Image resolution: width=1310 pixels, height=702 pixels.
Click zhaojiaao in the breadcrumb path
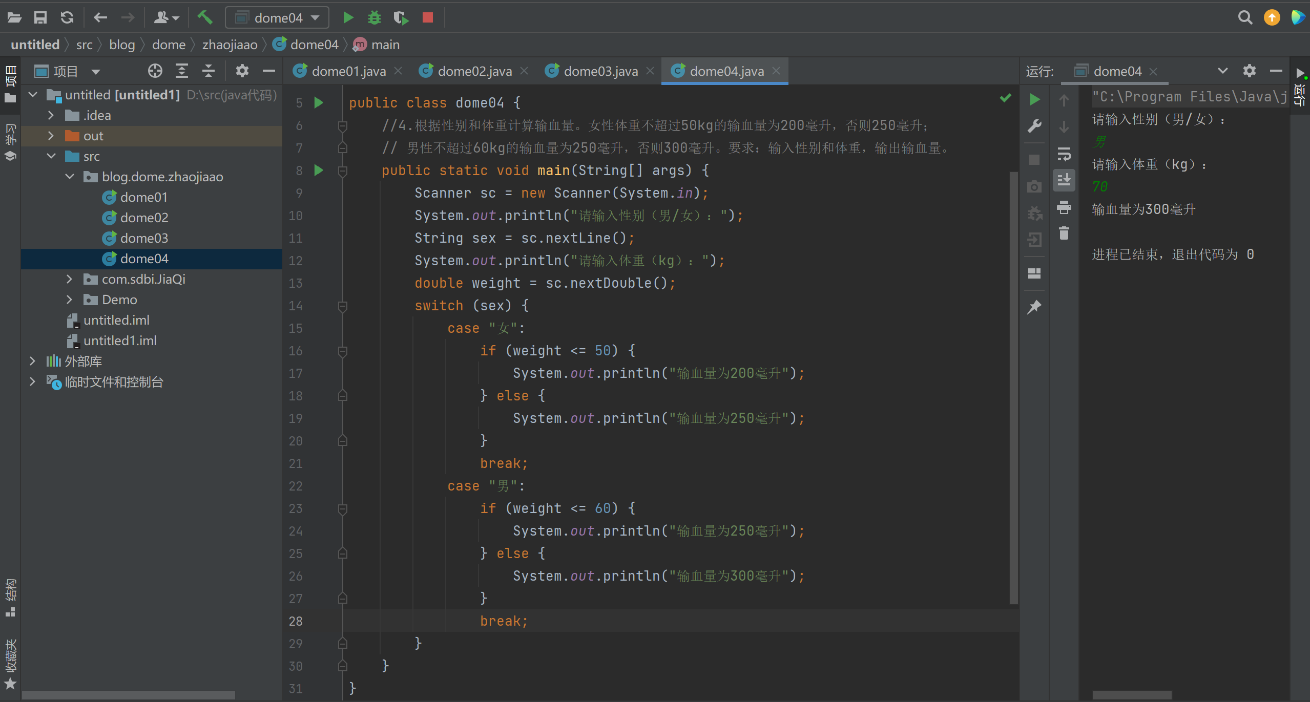click(x=230, y=45)
